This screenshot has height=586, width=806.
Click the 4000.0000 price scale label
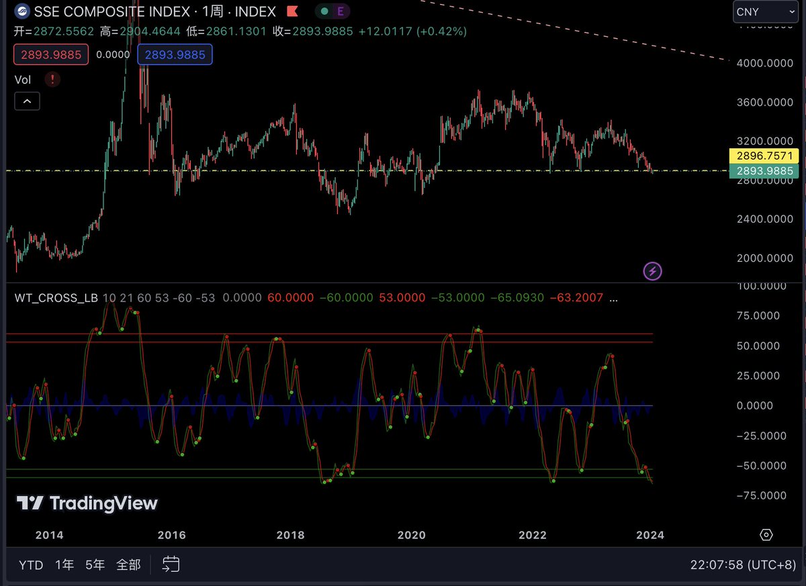[x=765, y=63]
